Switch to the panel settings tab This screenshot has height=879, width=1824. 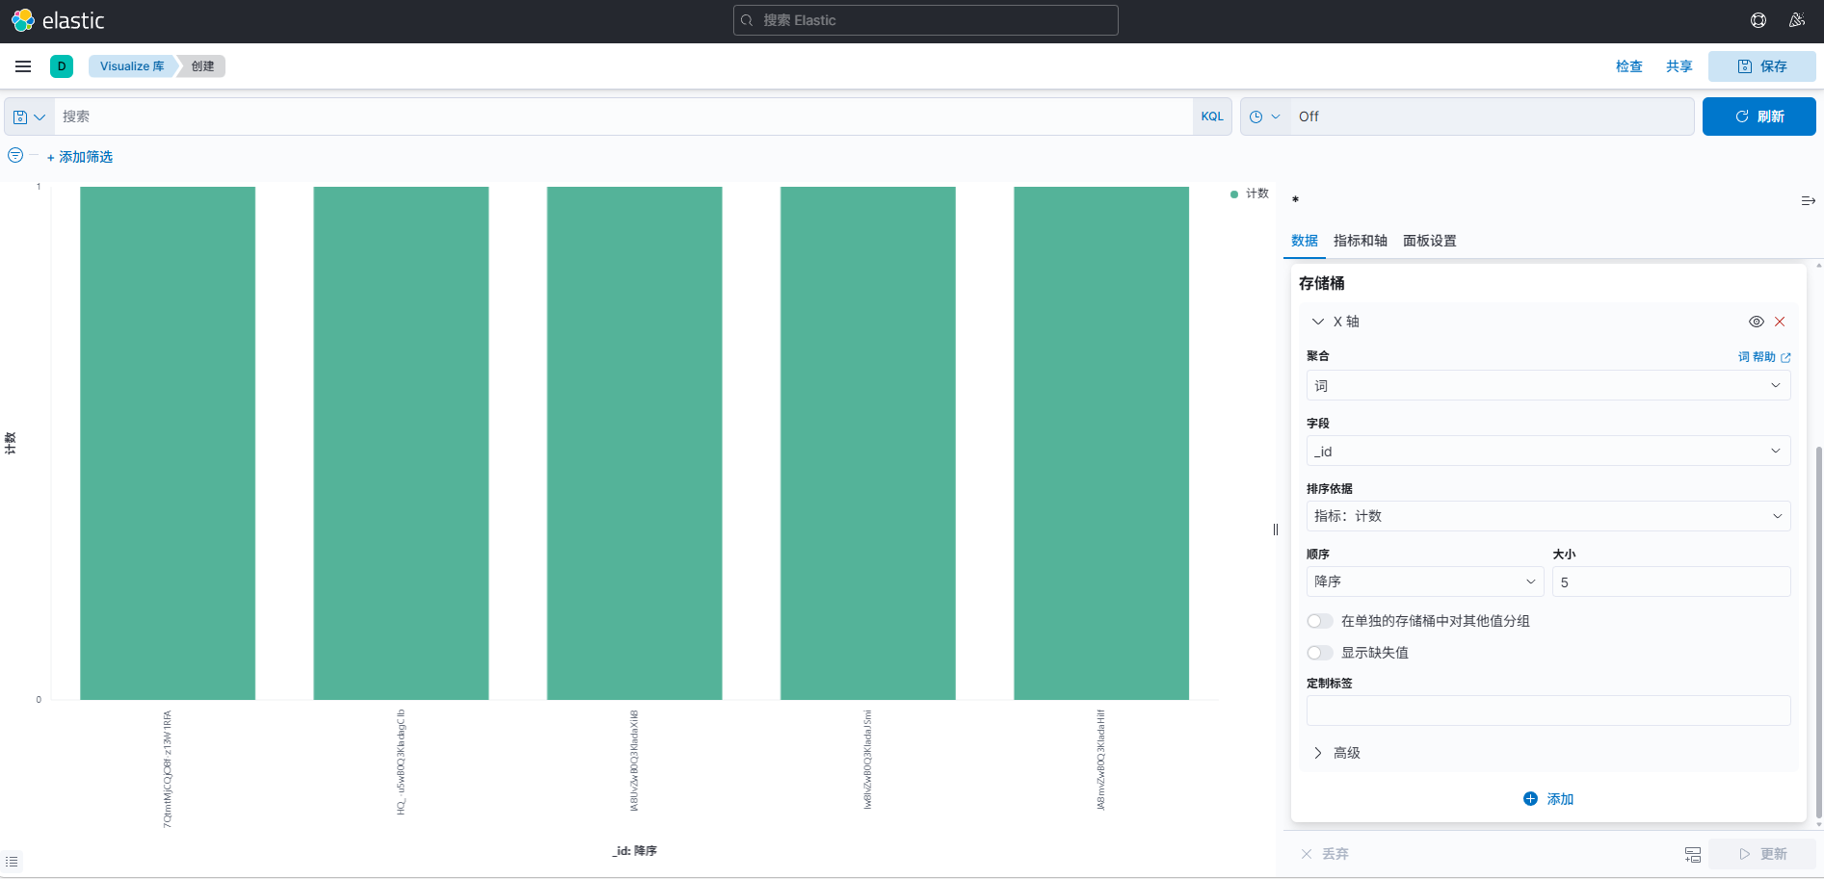(1429, 241)
